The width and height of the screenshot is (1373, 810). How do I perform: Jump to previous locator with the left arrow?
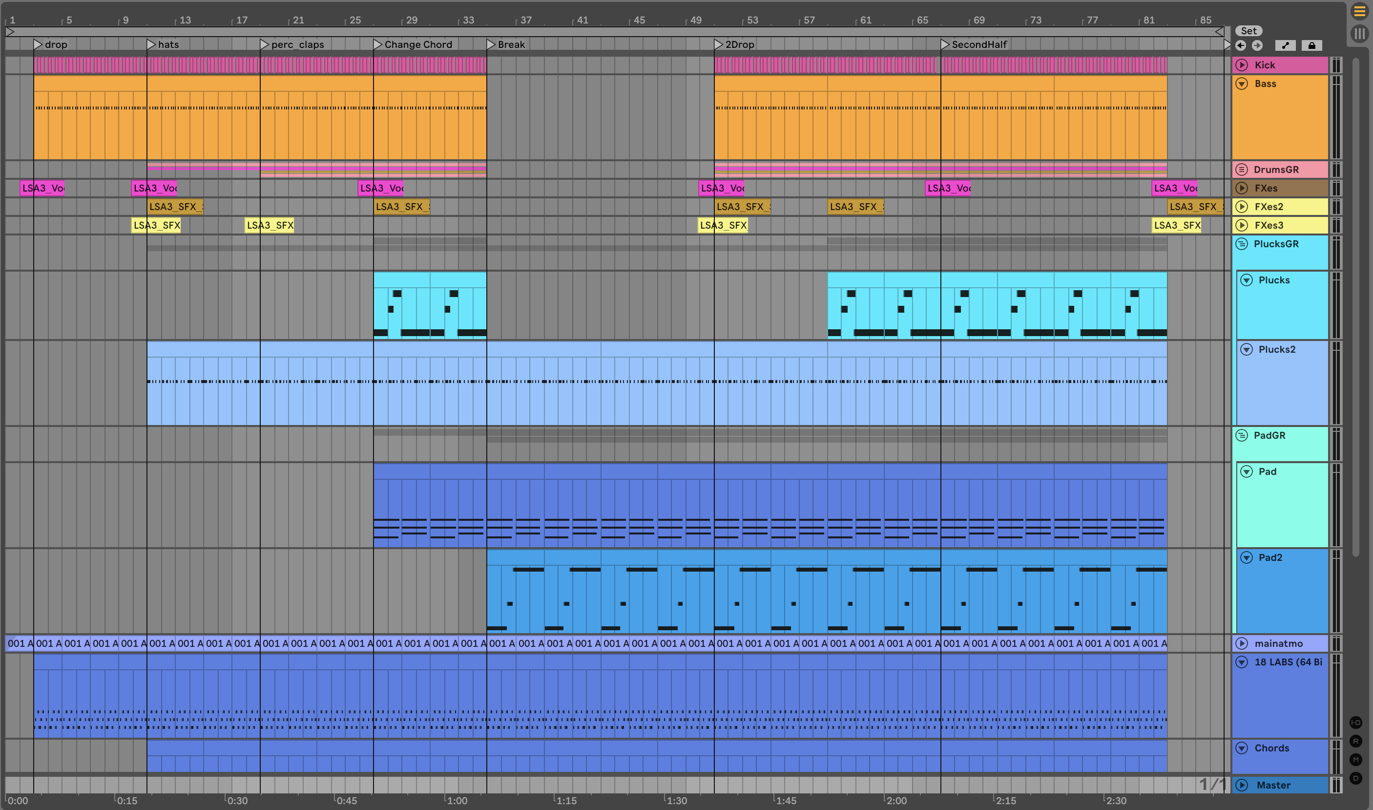(1241, 45)
